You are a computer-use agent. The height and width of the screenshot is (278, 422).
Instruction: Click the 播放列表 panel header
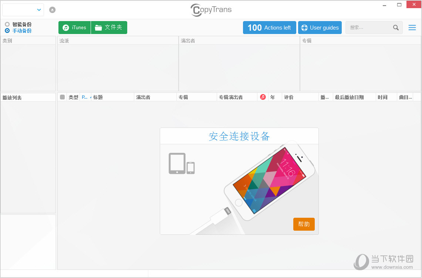[x=28, y=98]
